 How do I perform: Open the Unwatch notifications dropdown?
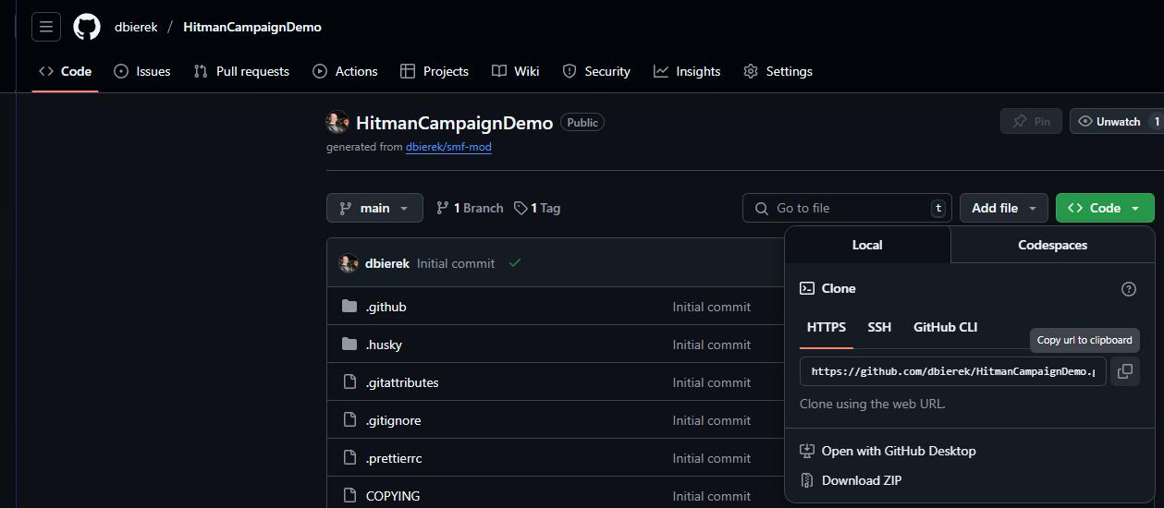click(1117, 121)
